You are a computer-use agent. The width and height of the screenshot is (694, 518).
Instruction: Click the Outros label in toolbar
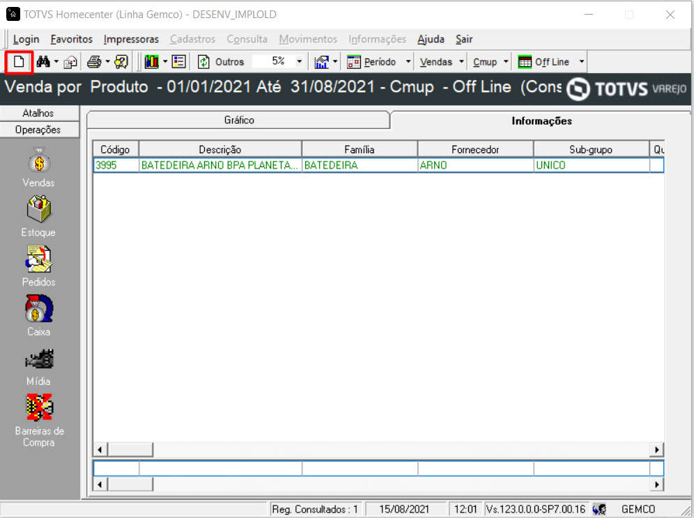[x=229, y=62]
